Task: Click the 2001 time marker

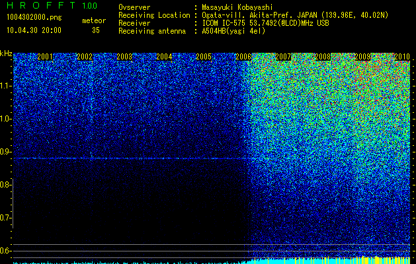Action: click(45, 57)
